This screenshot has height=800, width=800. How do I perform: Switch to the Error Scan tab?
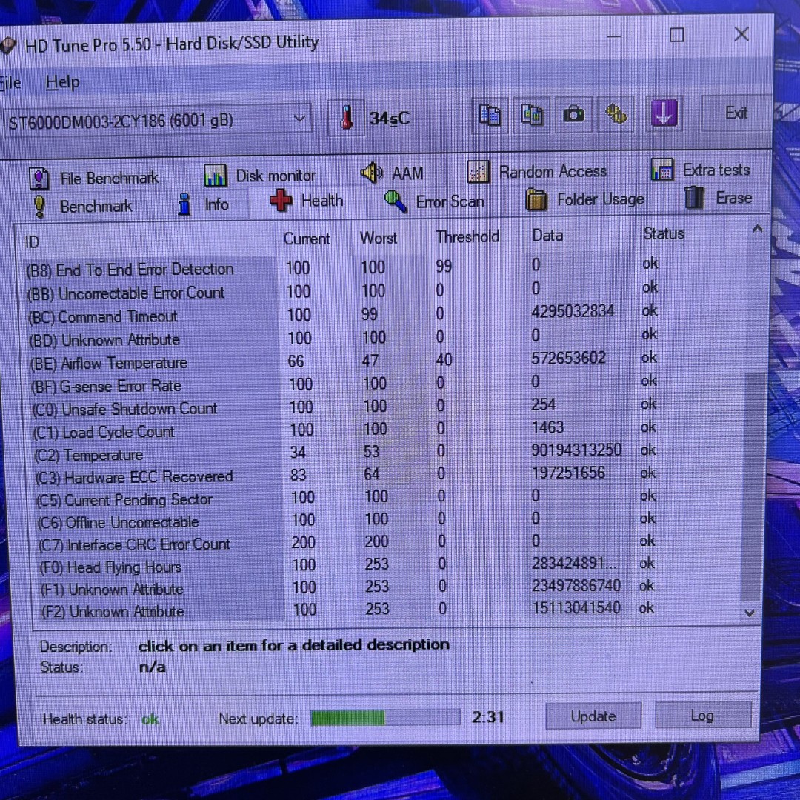(434, 201)
